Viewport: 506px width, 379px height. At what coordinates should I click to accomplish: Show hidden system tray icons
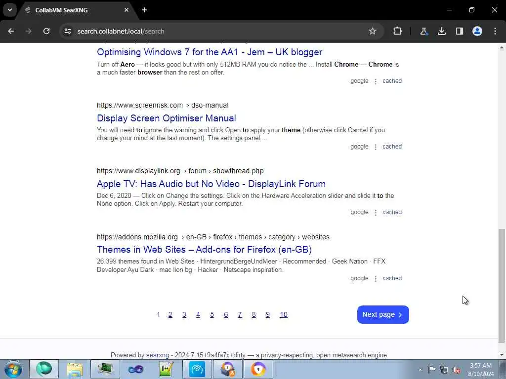[420, 370]
